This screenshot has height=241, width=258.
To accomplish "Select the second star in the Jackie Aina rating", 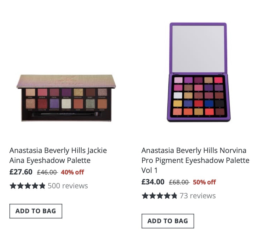I will click(x=20, y=186).
